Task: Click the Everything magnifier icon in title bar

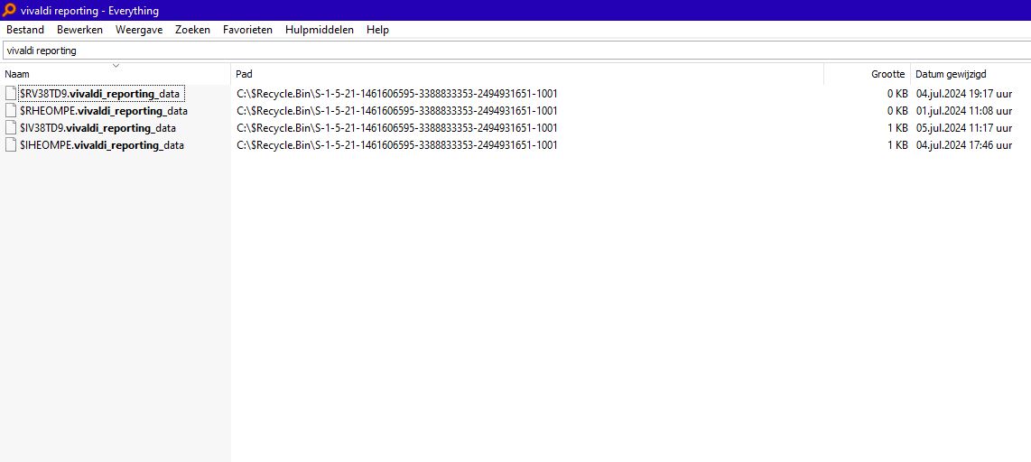Action: click(x=9, y=10)
